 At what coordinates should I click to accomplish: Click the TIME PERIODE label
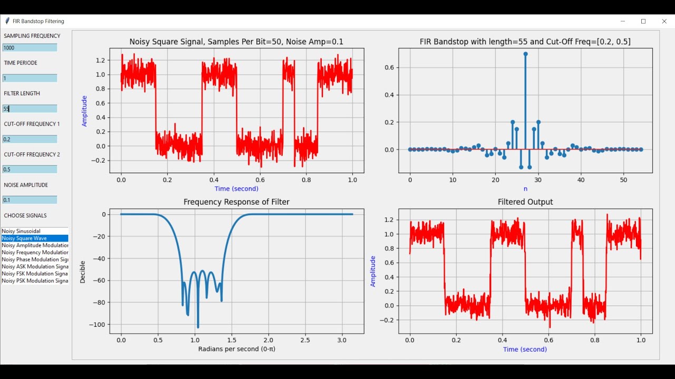21,63
